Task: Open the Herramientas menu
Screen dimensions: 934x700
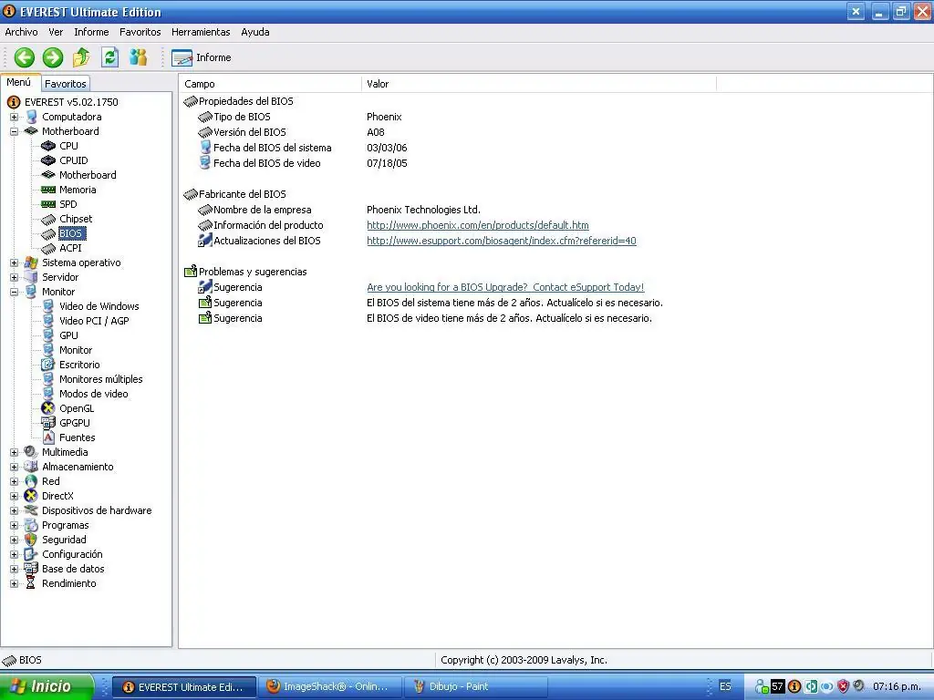Action: [201, 32]
